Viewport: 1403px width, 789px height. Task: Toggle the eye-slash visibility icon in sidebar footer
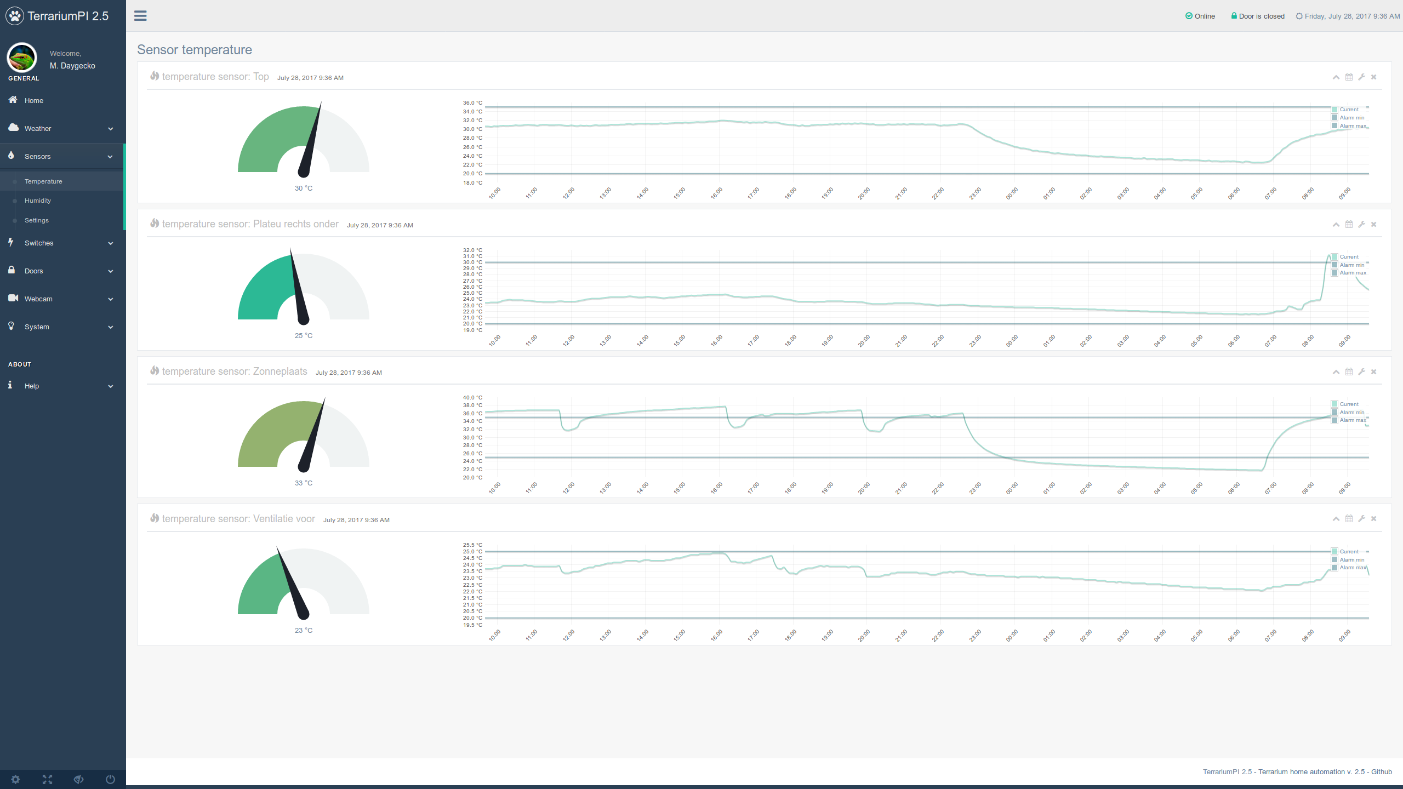point(79,779)
